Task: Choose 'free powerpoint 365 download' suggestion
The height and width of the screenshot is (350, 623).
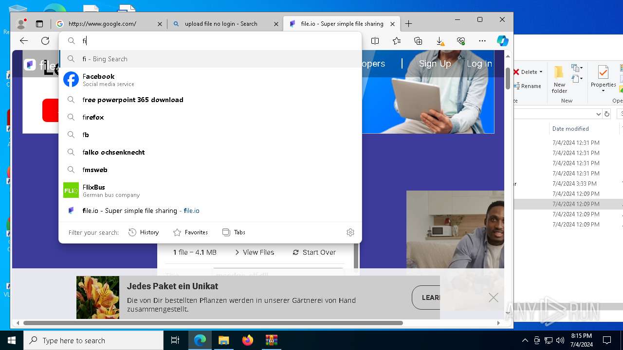Action: pyautogui.click(x=210, y=100)
